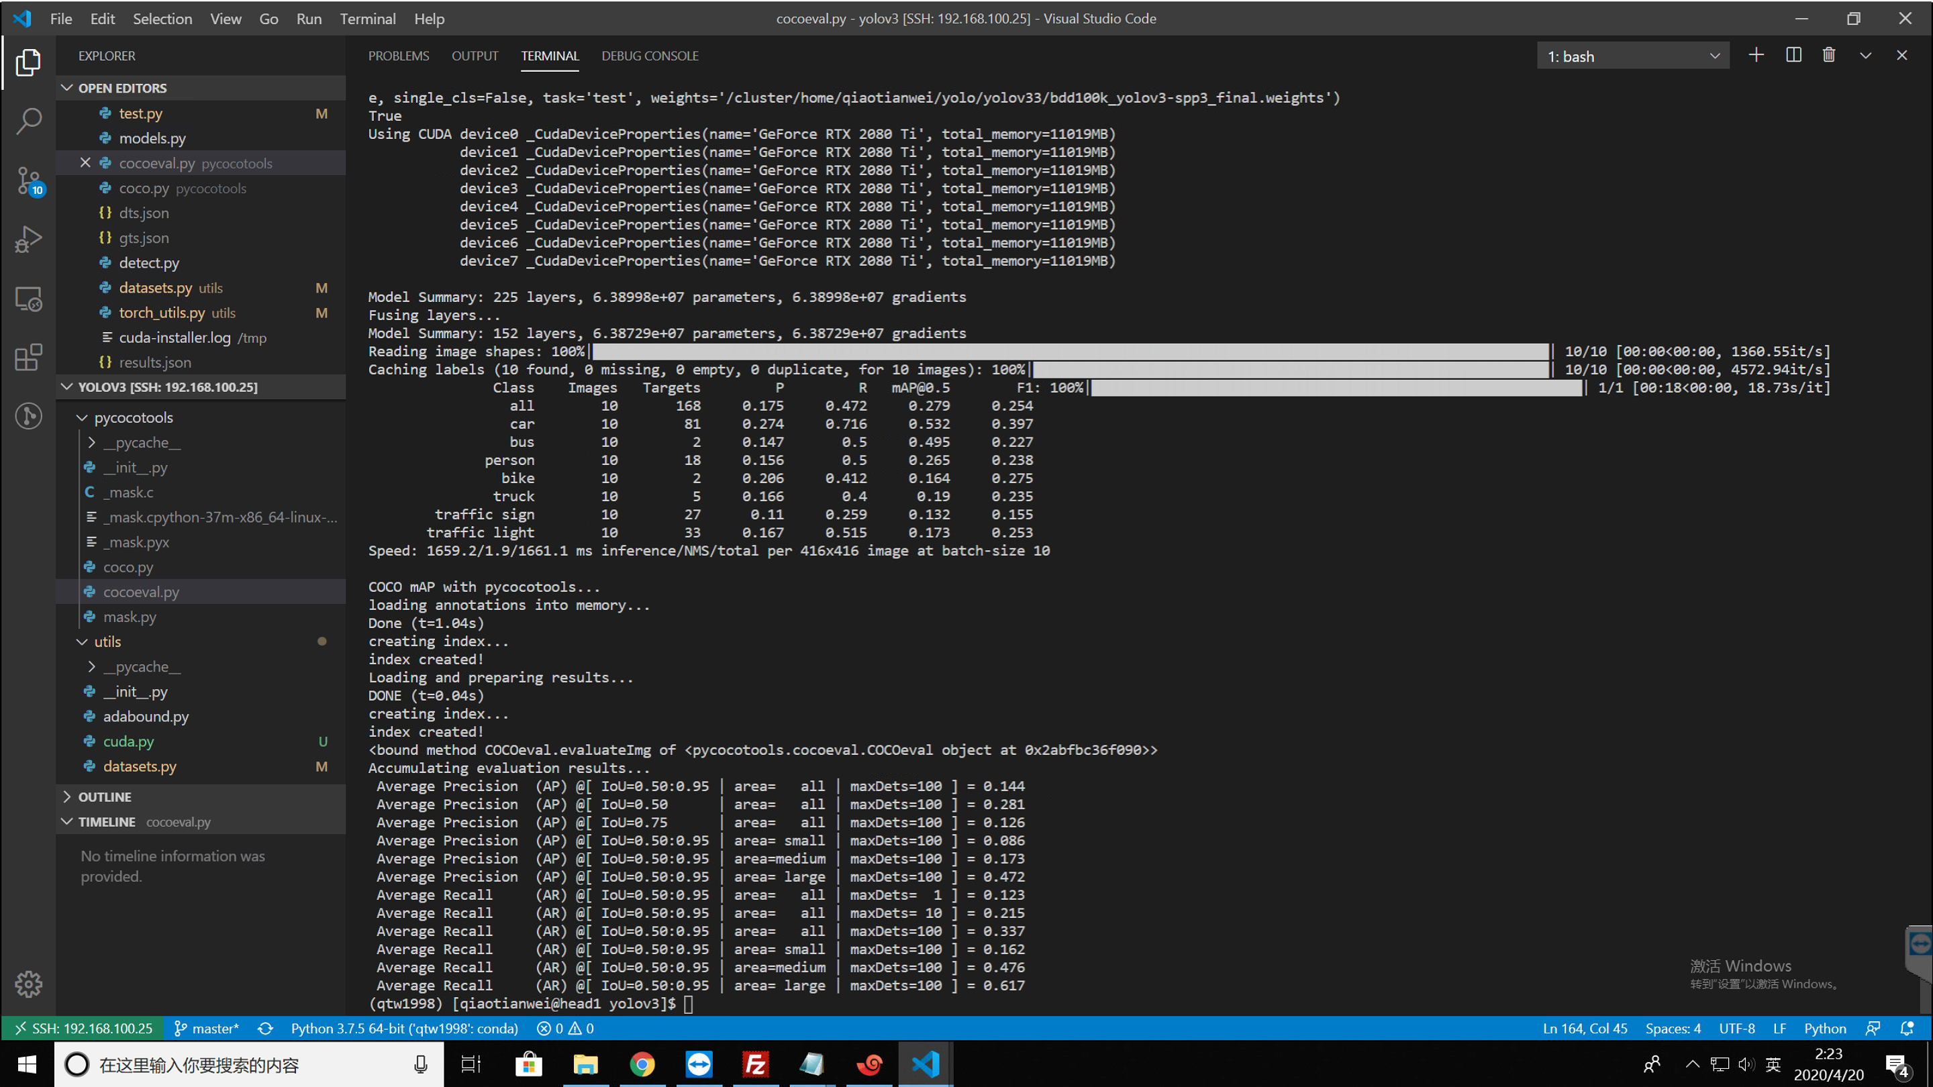
Task: Kill terminal with trash icon
Action: pyautogui.click(x=1829, y=56)
